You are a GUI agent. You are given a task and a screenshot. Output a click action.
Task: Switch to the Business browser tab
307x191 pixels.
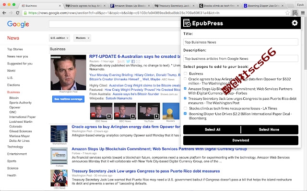click(40, 6)
